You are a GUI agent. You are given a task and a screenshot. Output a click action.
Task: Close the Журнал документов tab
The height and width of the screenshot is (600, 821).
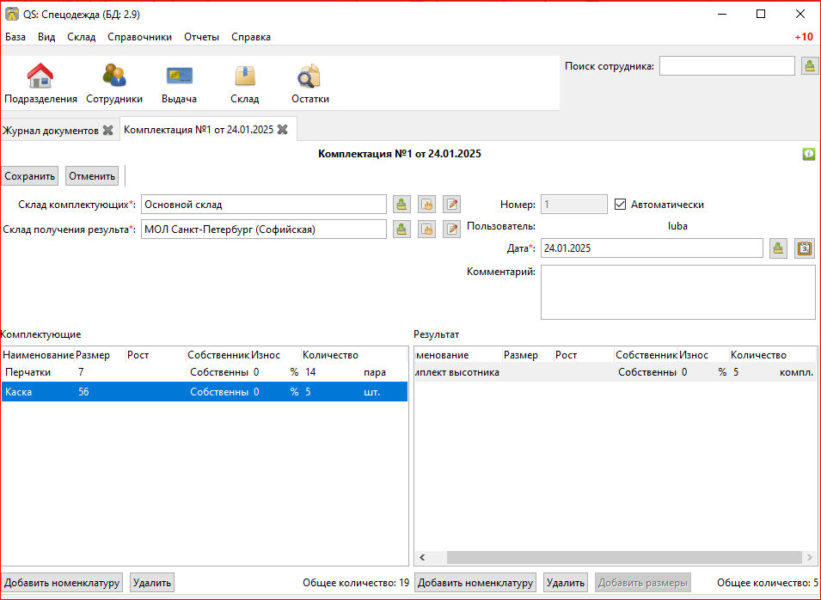coord(107,131)
